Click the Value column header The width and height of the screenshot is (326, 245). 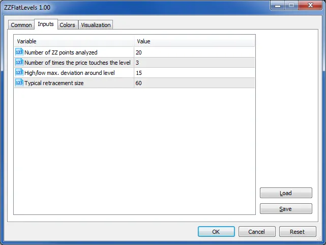pos(194,41)
